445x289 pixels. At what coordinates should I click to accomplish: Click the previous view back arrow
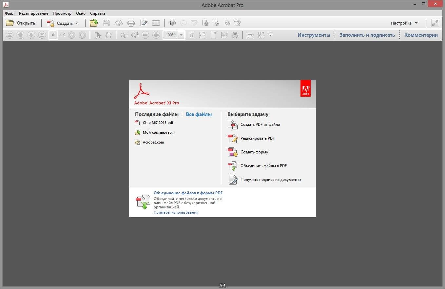coord(71,35)
